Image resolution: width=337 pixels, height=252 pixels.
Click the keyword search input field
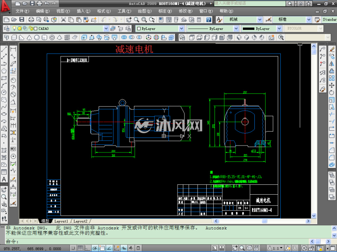click(250, 3)
